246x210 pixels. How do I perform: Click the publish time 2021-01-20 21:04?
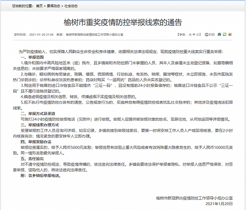pyautogui.click(x=41, y=35)
